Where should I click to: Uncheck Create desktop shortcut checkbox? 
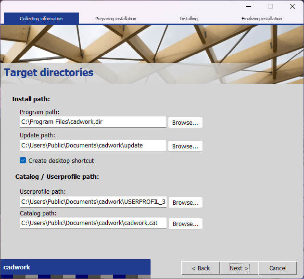(x=23, y=160)
